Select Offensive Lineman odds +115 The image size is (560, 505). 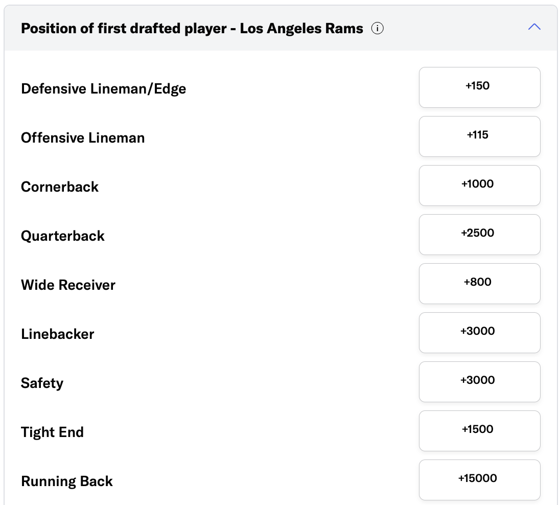point(479,136)
